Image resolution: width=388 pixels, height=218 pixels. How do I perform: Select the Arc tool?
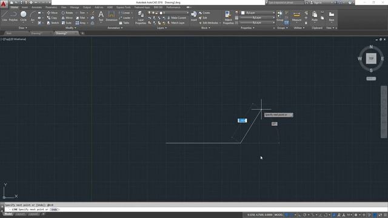32,16
